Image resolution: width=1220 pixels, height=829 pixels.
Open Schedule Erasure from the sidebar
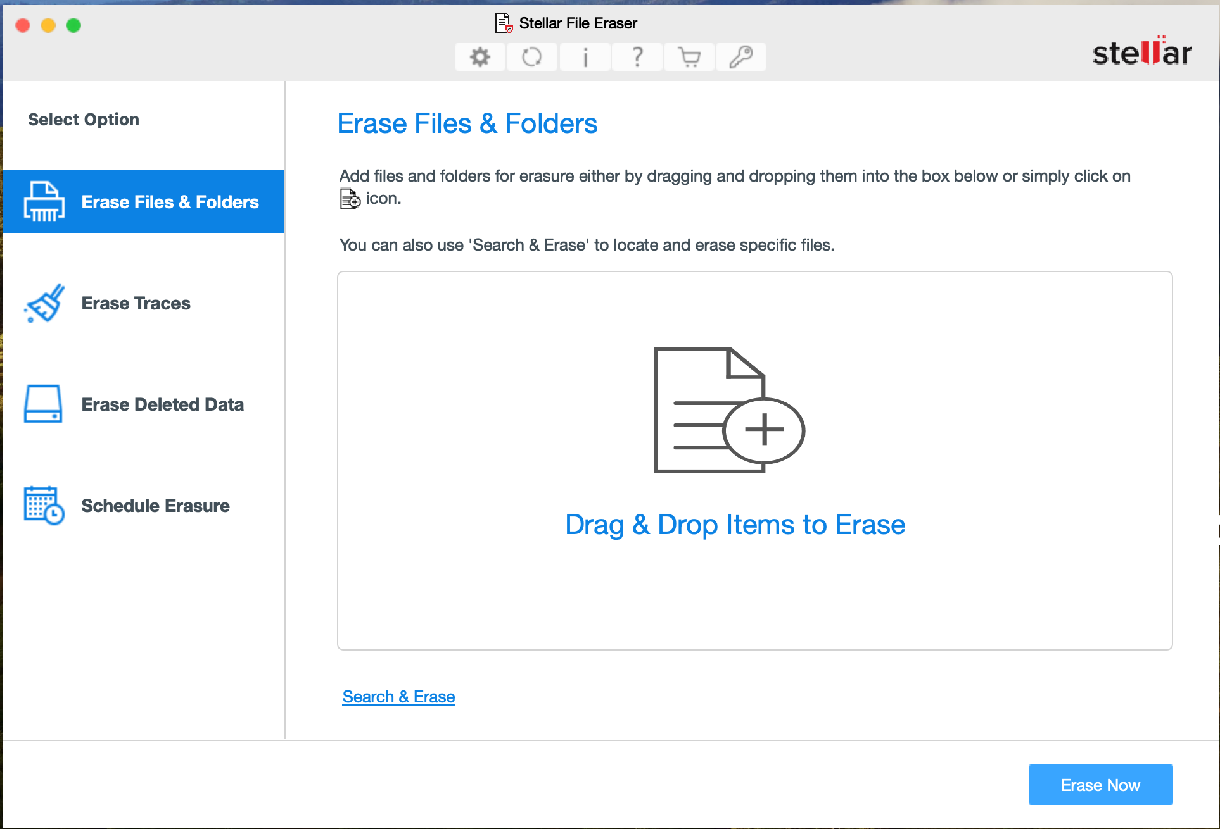tap(155, 505)
